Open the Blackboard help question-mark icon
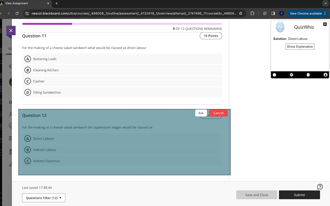Screen dimensions: 330x206 click(x=320, y=187)
